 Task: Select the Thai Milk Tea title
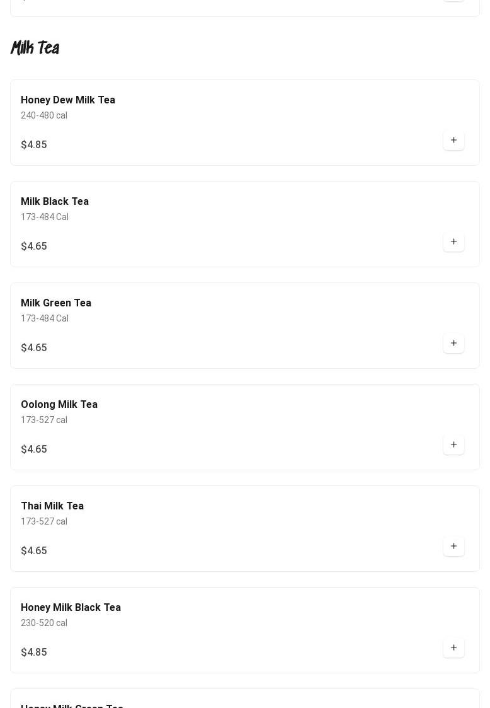point(52,506)
